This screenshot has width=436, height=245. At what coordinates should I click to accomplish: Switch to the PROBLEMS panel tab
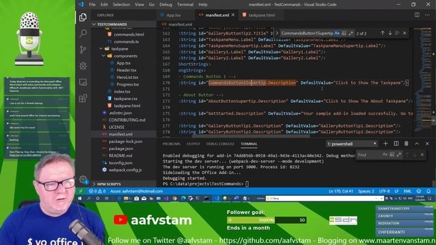pos(171,144)
